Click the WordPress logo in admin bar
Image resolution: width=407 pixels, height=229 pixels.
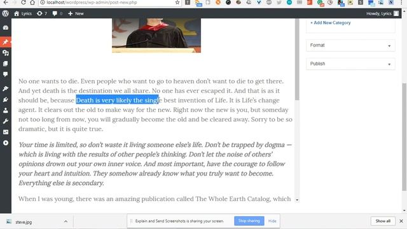pos(6,13)
